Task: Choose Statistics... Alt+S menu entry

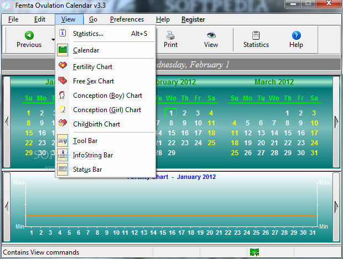Action: tap(106, 34)
